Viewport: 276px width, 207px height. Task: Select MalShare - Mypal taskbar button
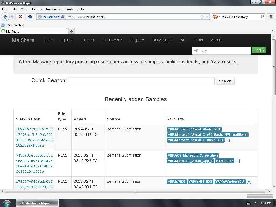37,203
